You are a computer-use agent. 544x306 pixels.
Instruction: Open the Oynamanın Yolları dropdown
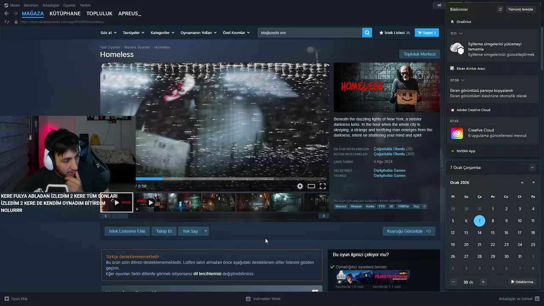point(198,33)
